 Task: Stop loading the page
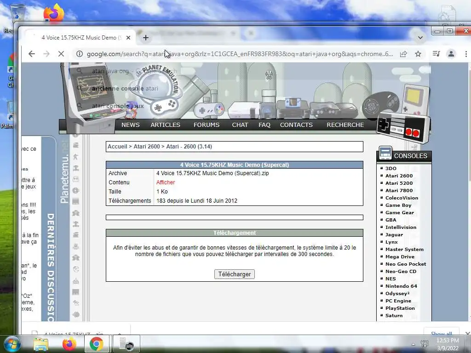[61, 54]
